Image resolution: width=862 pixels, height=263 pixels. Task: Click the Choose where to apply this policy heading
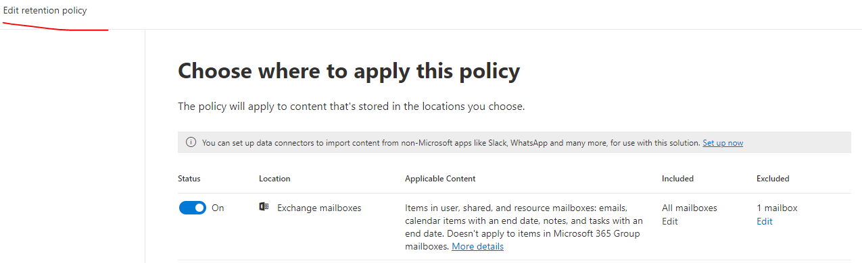[349, 71]
